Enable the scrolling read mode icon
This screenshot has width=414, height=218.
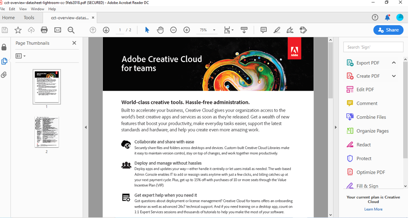pyautogui.click(x=244, y=30)
